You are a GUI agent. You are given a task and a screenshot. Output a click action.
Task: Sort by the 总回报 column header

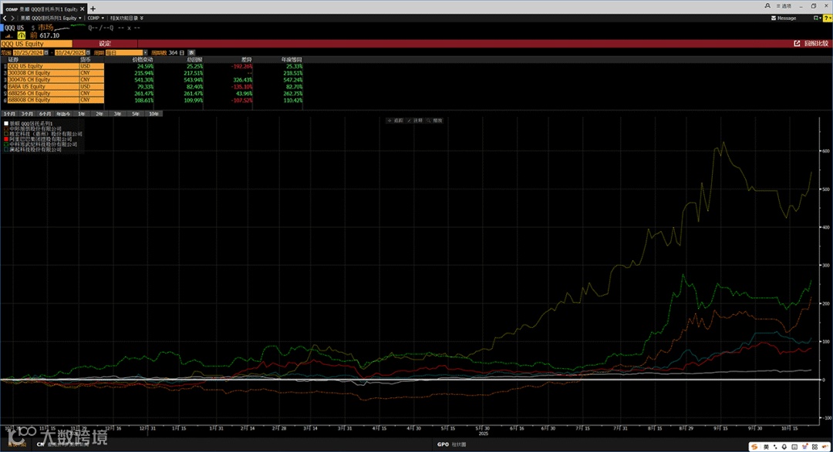click(x=194, y=59)
